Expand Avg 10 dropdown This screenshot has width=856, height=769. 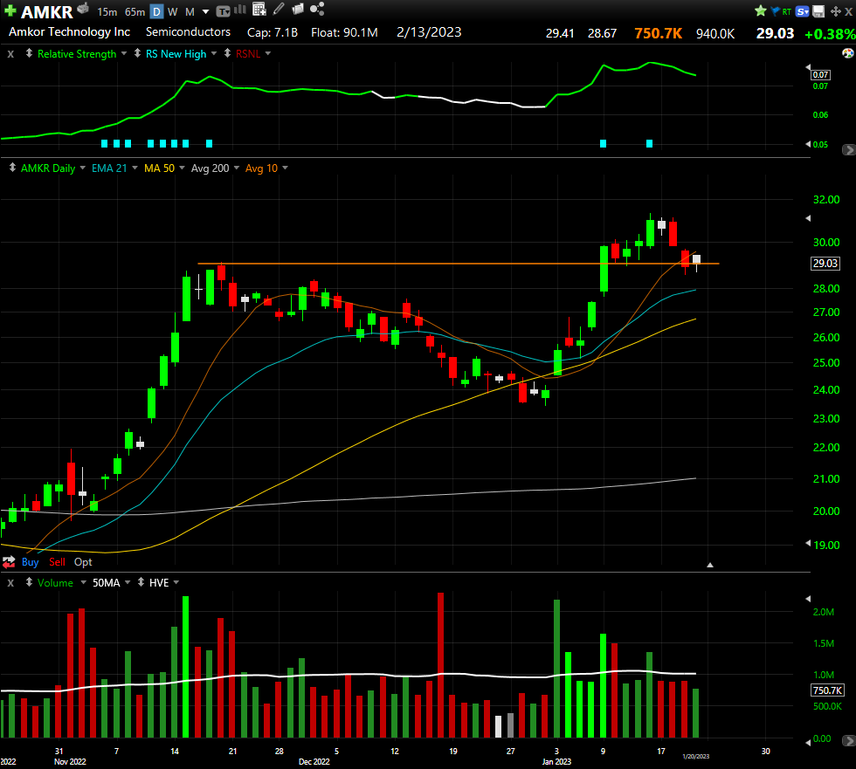285,168
